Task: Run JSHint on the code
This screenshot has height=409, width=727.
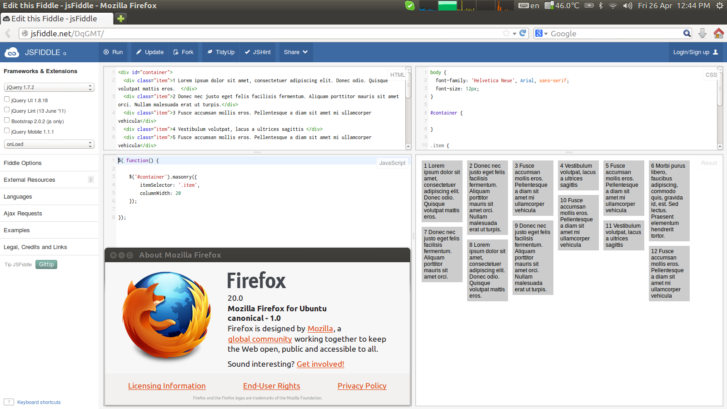Action: click(x=258, y=52)
